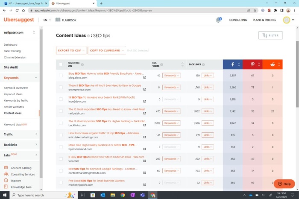This screenshot has height=199, width=299.
Task: Click the Filter button
Action: 270,35
